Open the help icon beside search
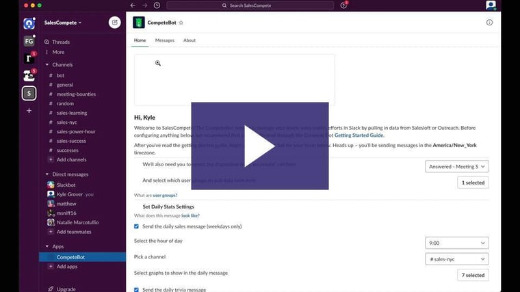This screenshot has height=292, width=520. click(x=343, y=5)
